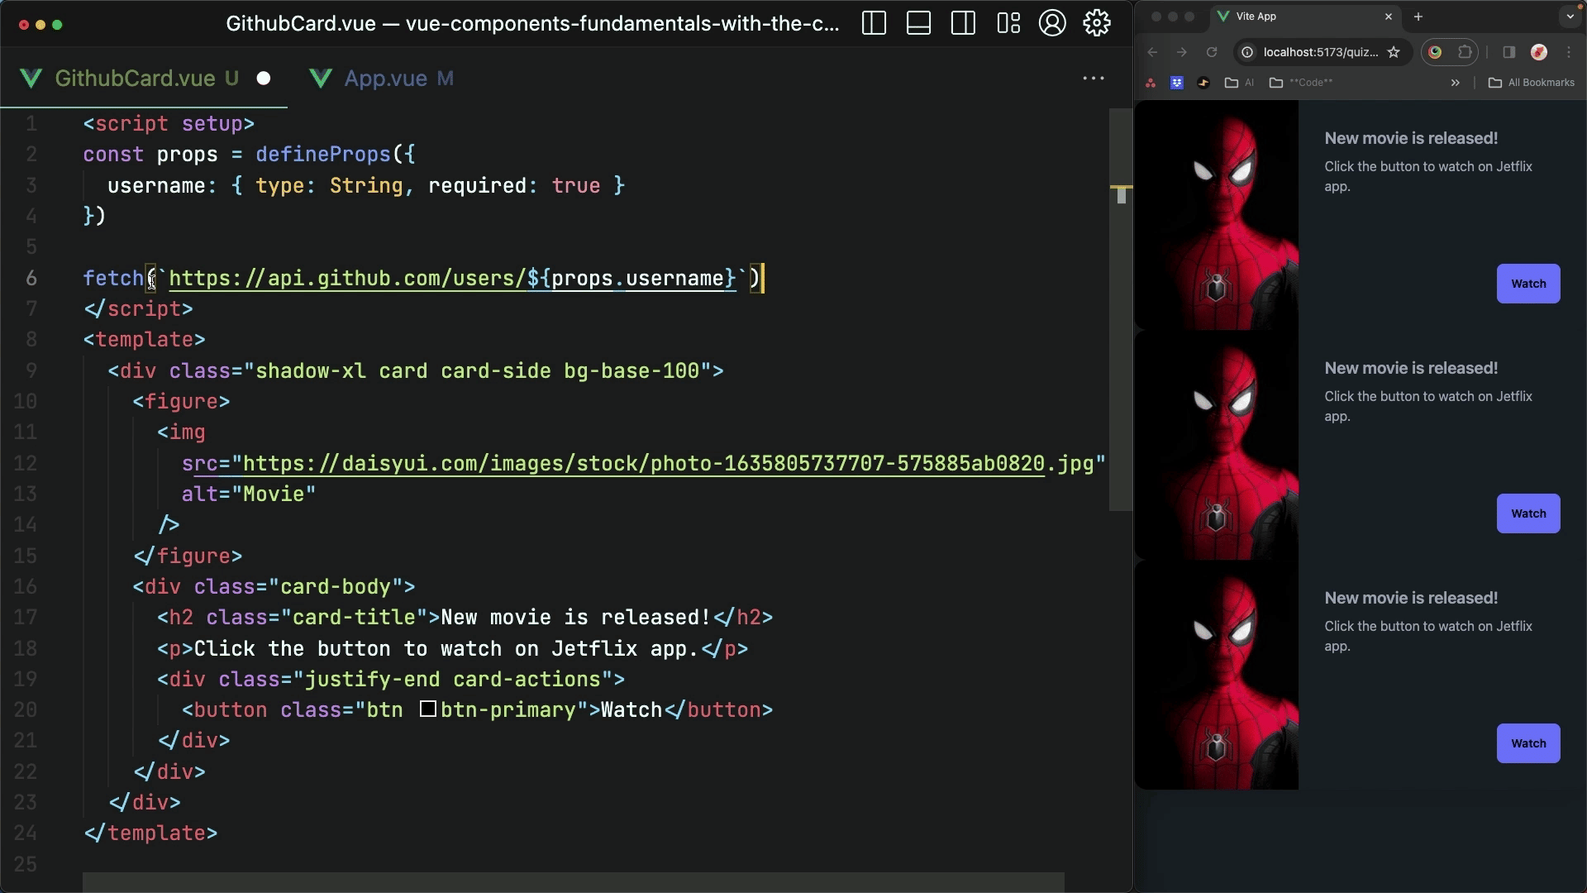Switch to the App.vue editor tab

[381, 79]
